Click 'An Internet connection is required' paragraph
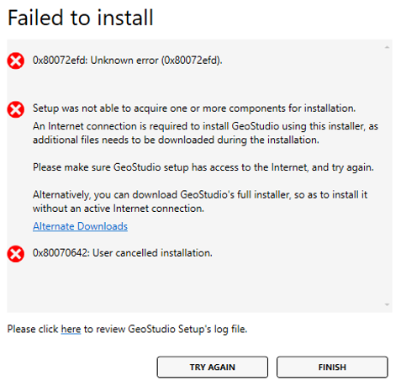 205,133
